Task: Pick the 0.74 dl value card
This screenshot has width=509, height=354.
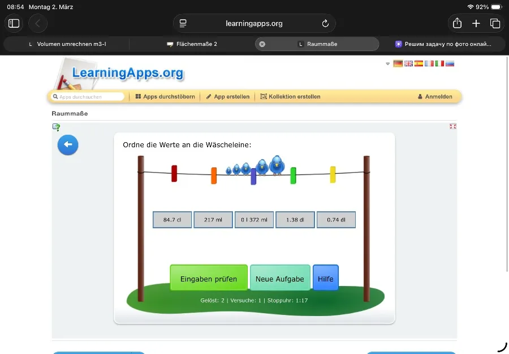Action: pyautogui.click(x=336, y=220)
